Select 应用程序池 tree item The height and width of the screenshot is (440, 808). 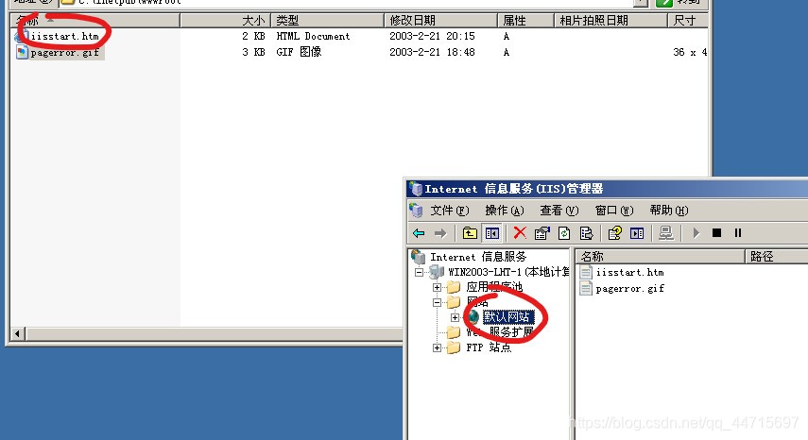click(x=493, y=287)
